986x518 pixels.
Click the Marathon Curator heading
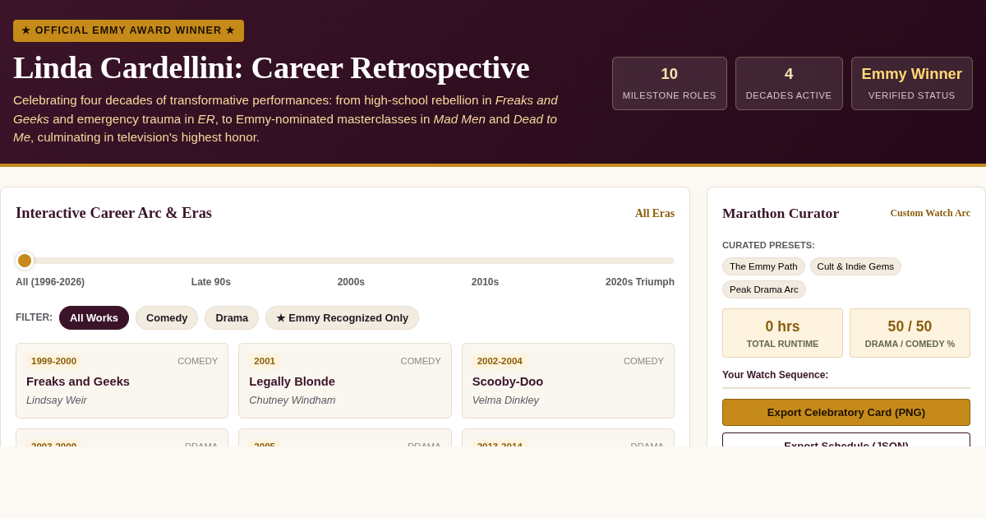pos(781,213)
